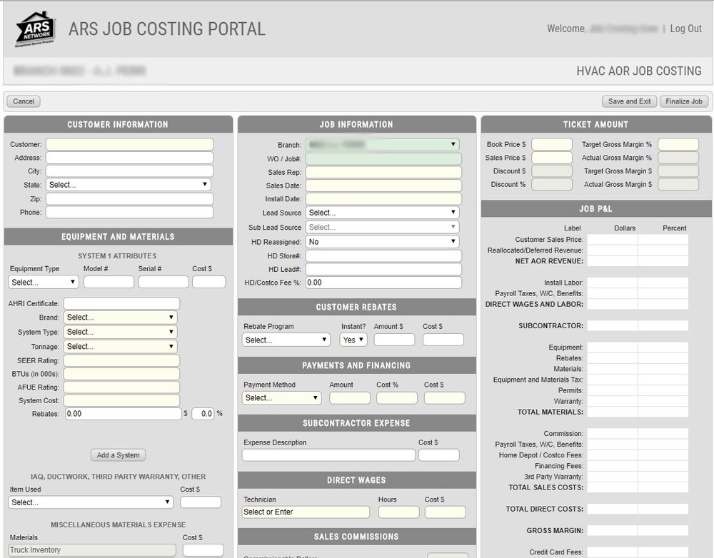Click the City input field
The image size is (714, 558).
[129, 171]
